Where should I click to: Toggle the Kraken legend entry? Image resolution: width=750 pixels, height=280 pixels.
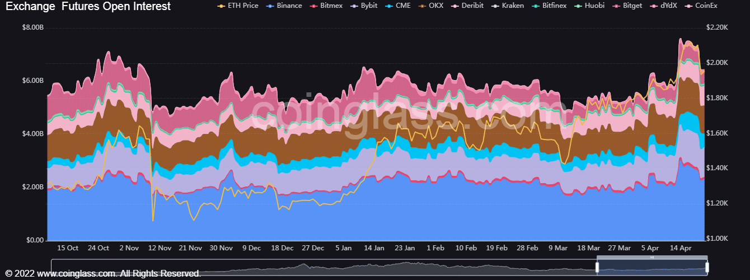point(510,6)
